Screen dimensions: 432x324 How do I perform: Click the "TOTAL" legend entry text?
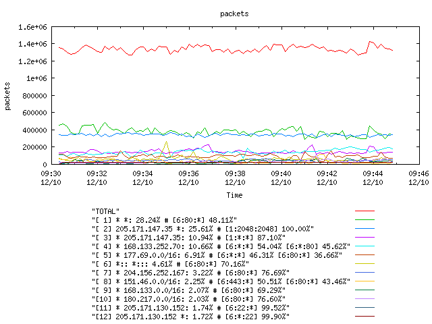coord(105,211)
